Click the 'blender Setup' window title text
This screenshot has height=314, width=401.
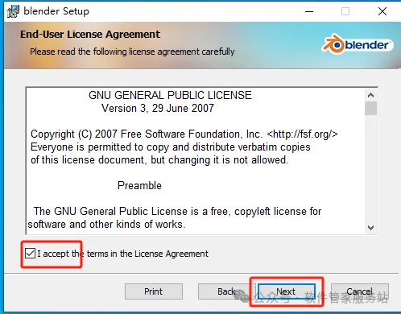point(56,11)
